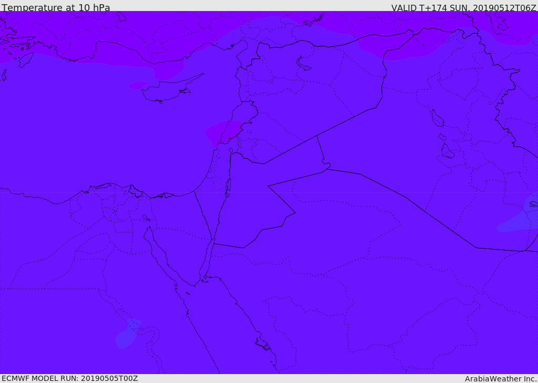Select the small purple oval west of Cyprus

138,85
